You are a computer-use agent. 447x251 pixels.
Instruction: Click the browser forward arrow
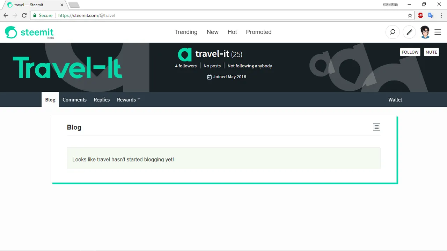click(15, 15)
